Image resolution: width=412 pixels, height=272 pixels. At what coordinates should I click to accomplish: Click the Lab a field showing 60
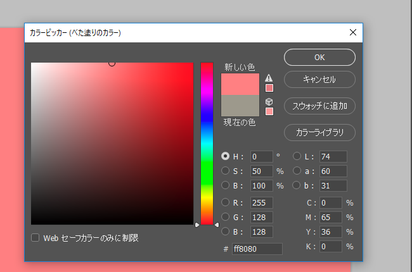[333, 171]
